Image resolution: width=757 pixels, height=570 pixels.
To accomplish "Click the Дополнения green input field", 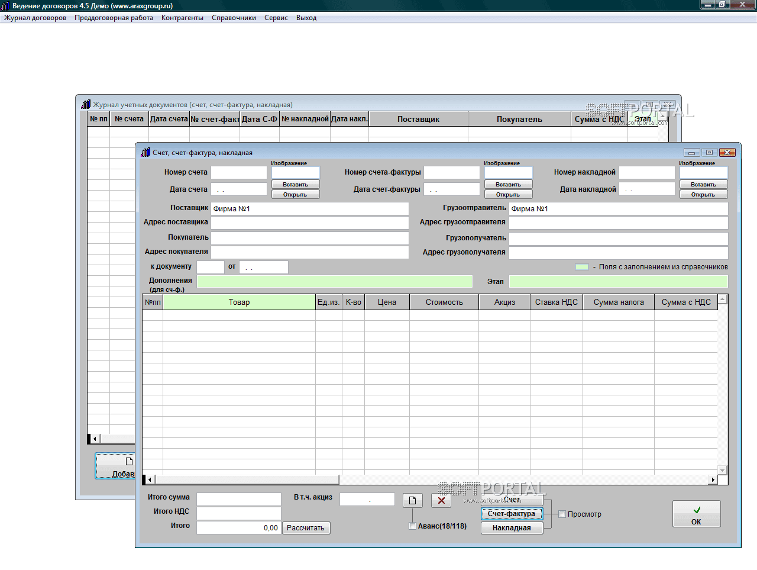I will tap(335, 281).
